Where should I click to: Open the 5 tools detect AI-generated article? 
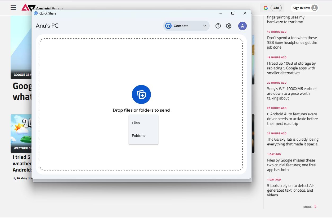click(x=291, y=190)
